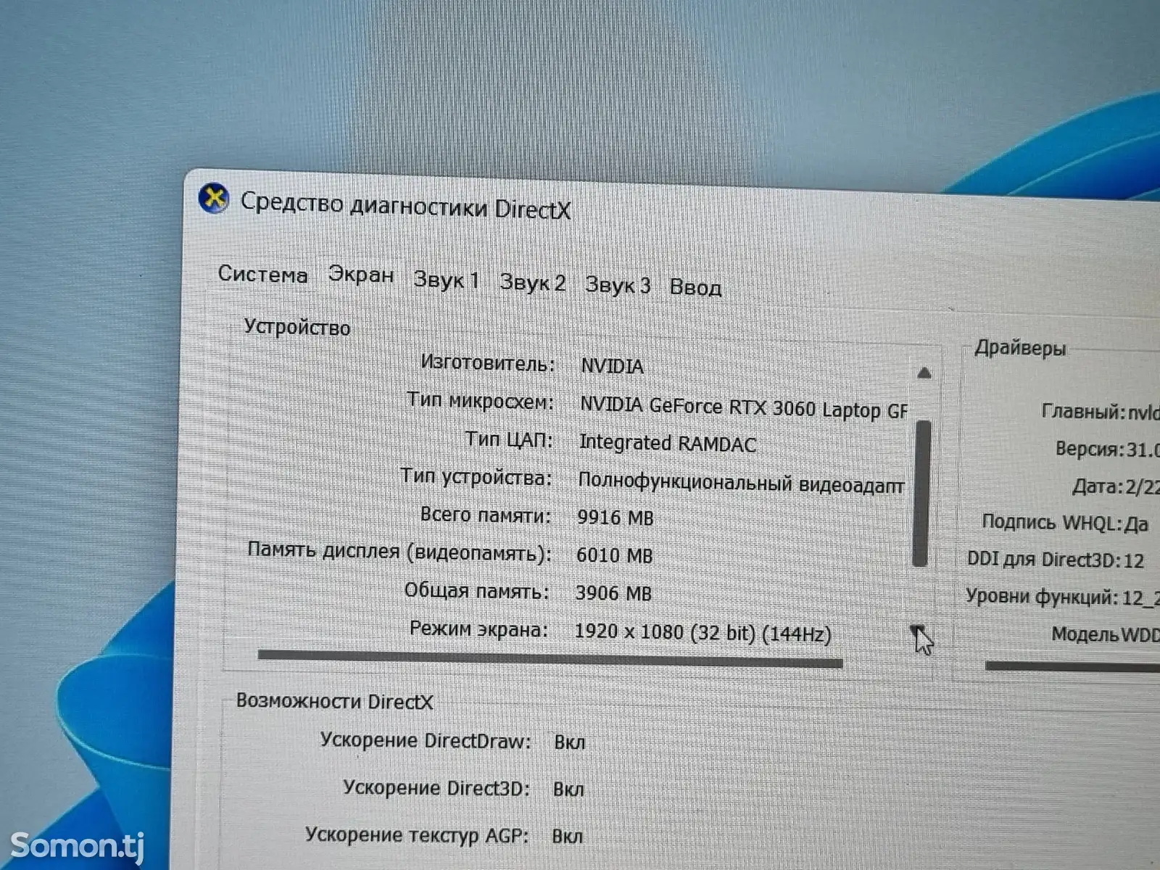Click the Дата driver entry
This screenshot has height=870, width=1160.
(x=1116, y=486)
